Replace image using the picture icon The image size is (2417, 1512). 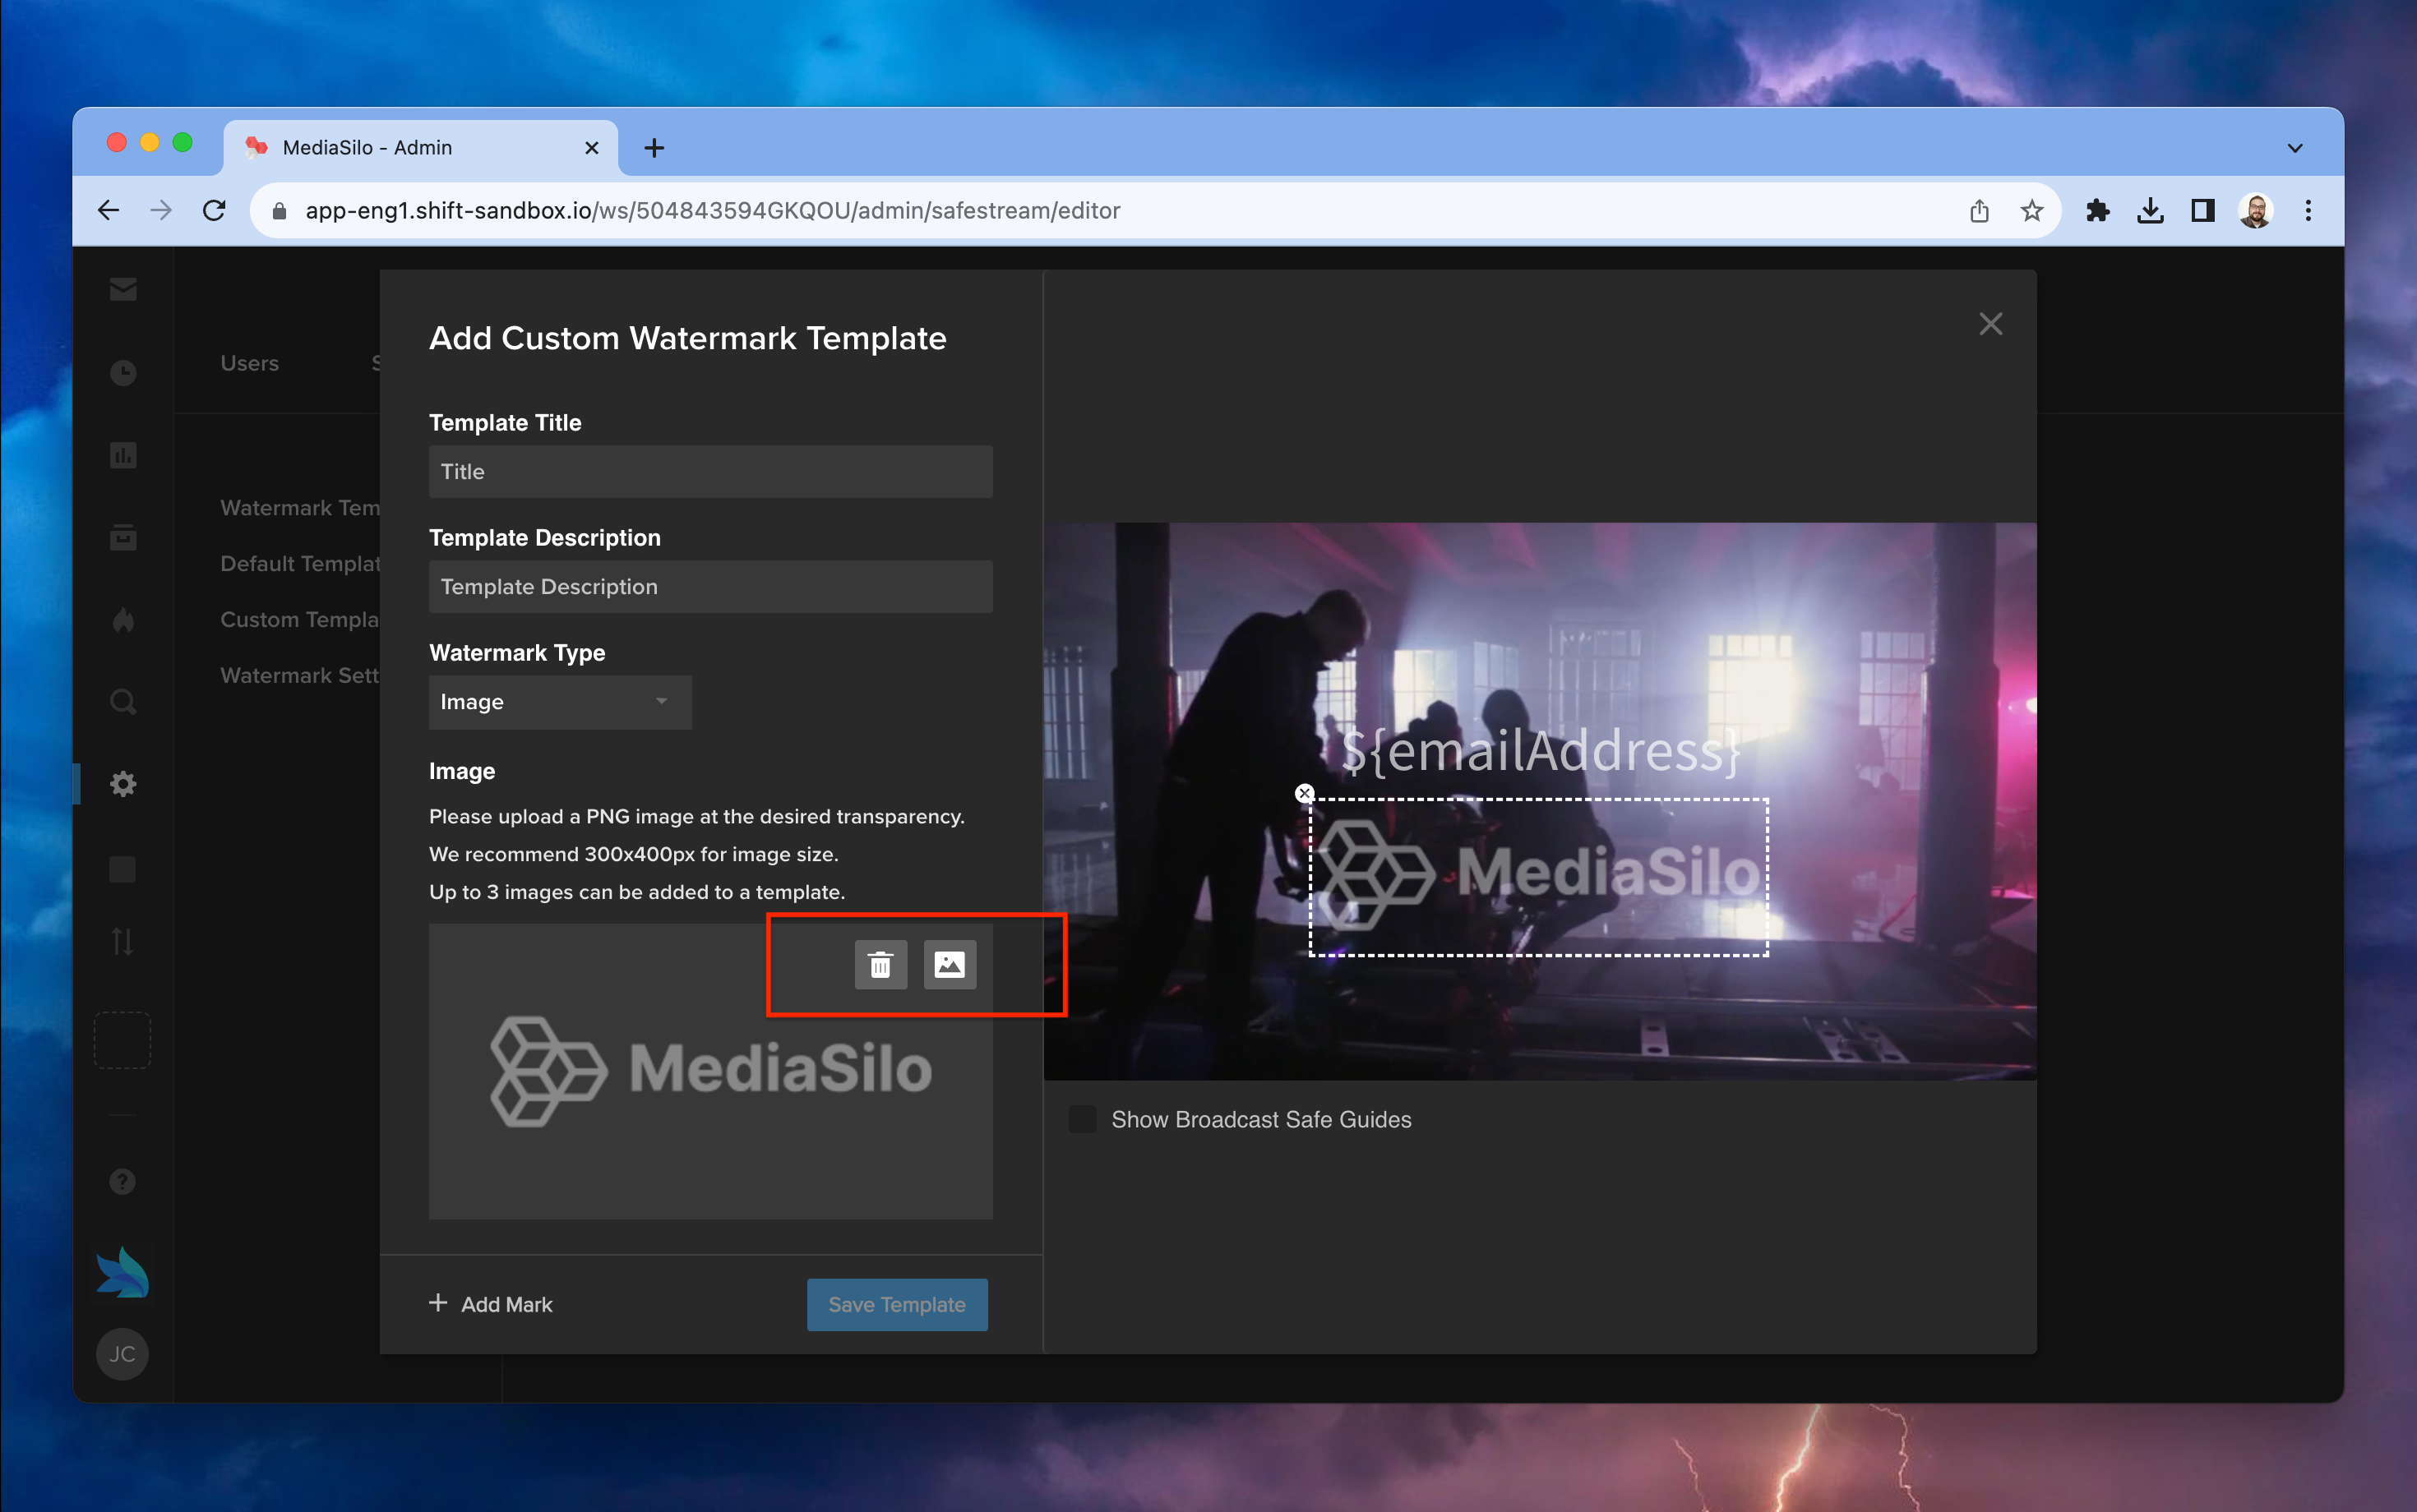click(950, 965)
